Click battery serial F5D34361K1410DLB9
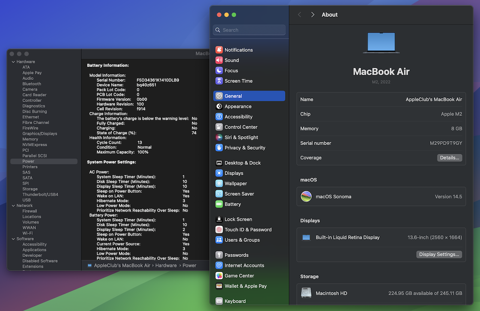480x311 pixels. [x=158, y=80]
